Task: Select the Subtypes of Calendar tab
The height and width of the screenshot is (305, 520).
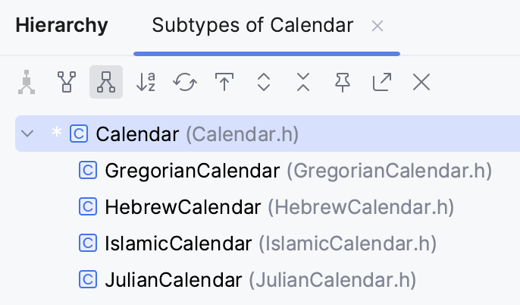Action: 252,27
